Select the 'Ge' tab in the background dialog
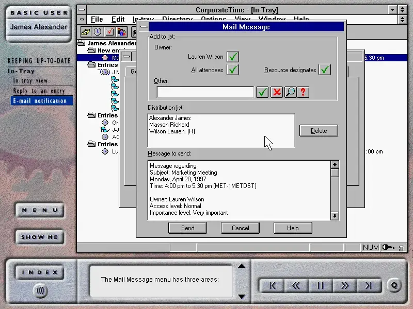The image size is (413, 309). point(132,72)
